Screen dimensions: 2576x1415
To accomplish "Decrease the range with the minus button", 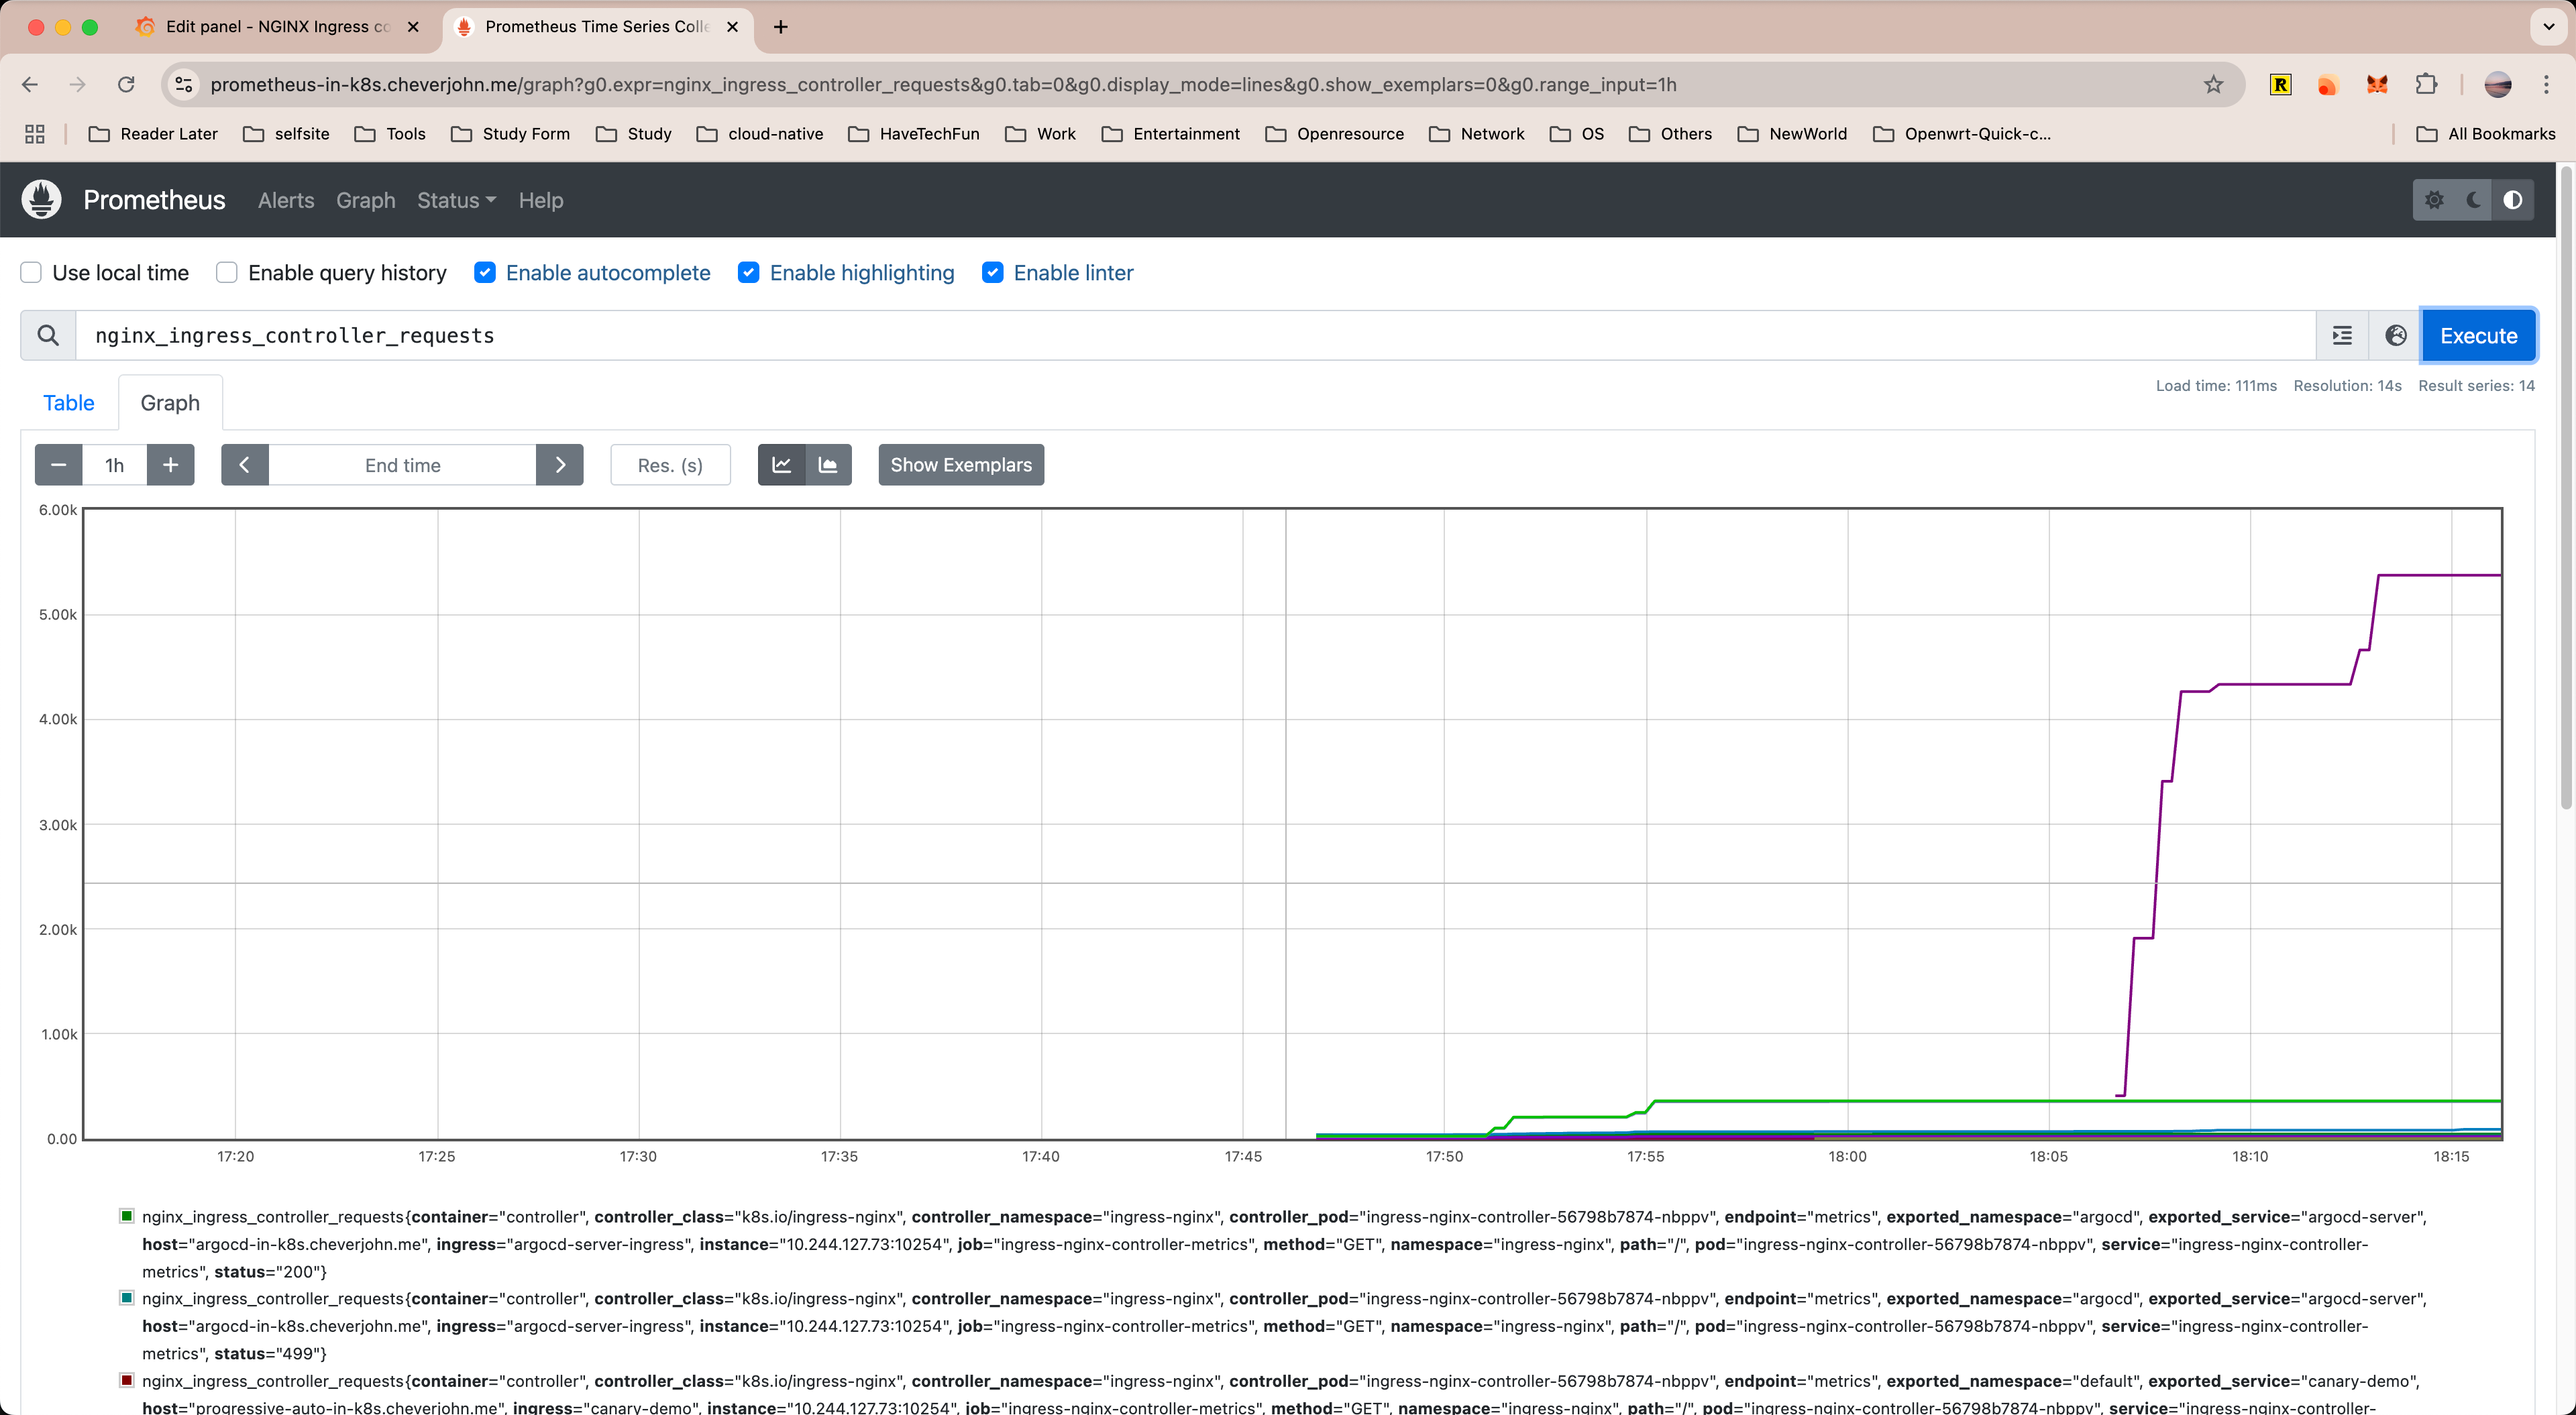I will (59, 465).
